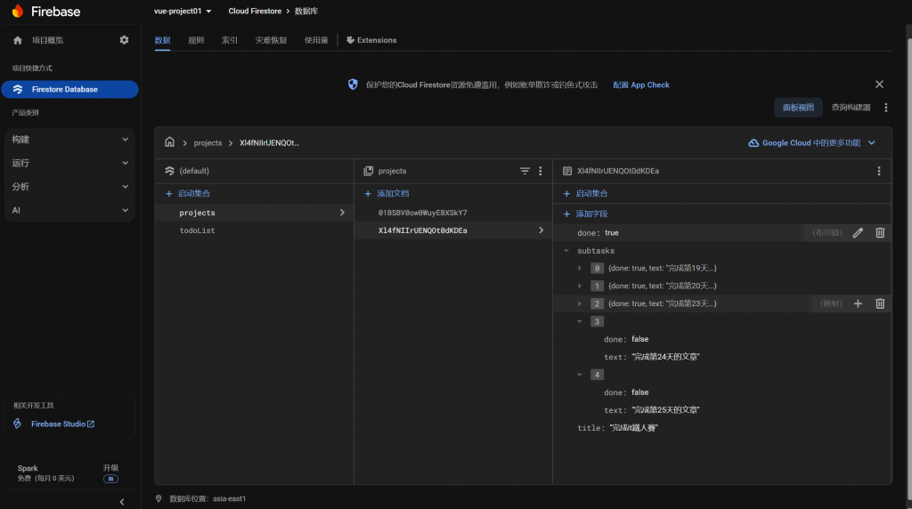Switch to the rules tab
912x509 pixels.
[x=196, y=40]
